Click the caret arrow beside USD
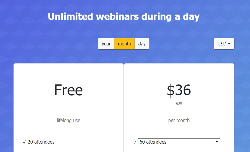The width and height of the screenshot is (250, 152). (x=229, y=43)
